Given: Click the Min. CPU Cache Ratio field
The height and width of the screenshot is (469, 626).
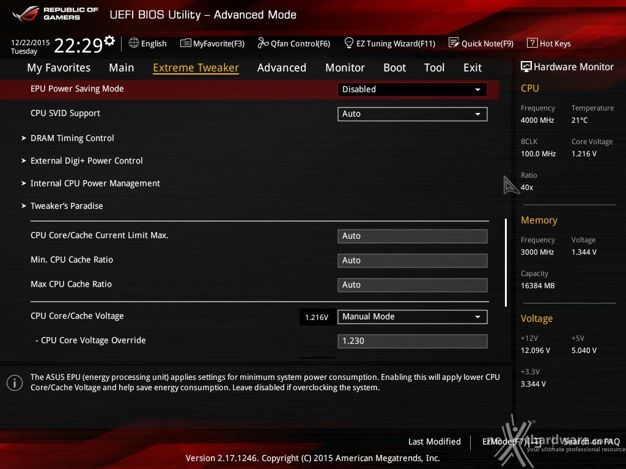Looking at the screenshot, I should (413, 260).
